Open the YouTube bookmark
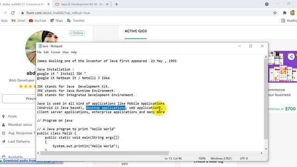The image size is (297, 167). 38,20
